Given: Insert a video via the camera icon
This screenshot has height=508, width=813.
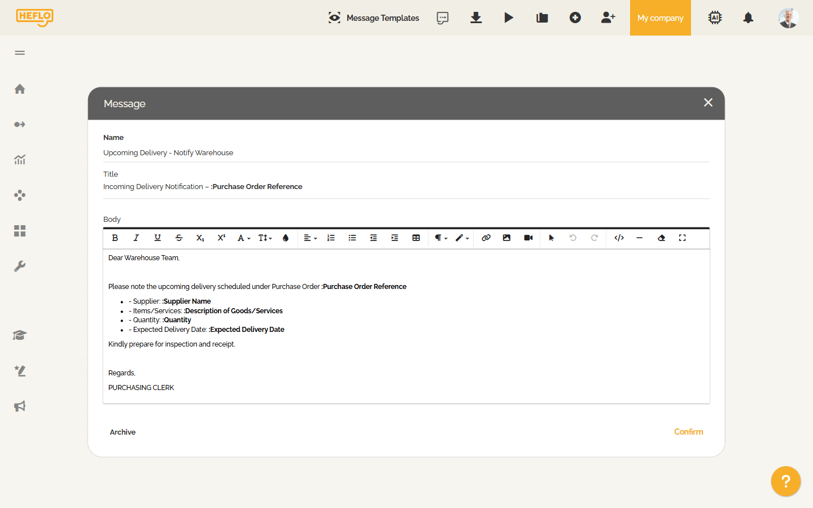Looking at the screenshot, I should [528, 238].
